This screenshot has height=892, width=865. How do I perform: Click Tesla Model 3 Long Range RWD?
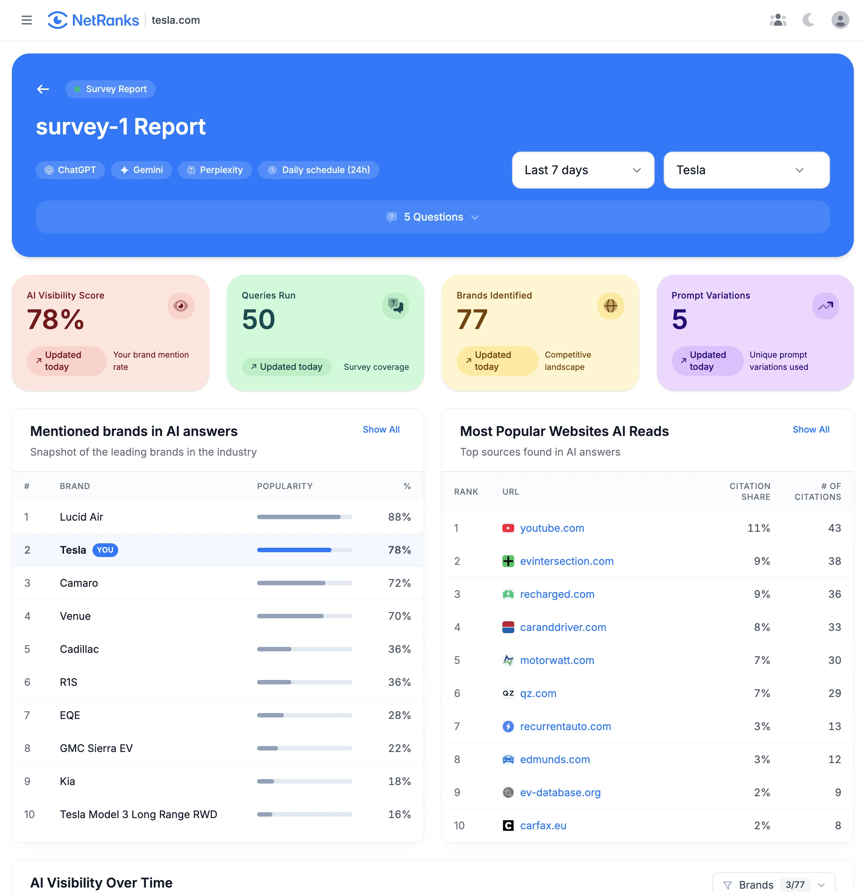click(x=138, y=814)
